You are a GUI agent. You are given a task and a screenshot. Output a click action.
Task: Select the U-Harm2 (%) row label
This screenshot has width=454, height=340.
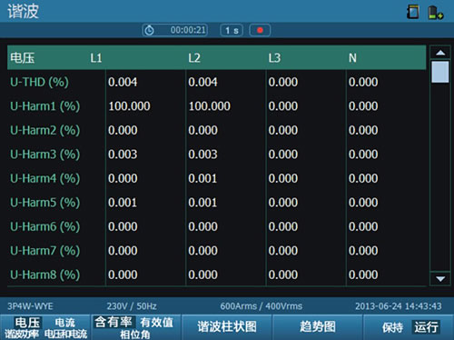click(45, 130)
